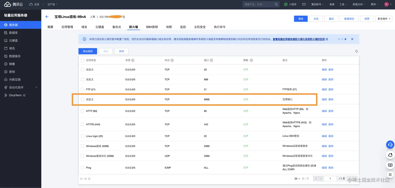Click the search magnifier icon
The image size is (395, 188).
point(276,4)
